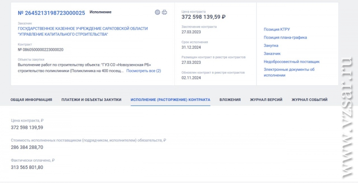Click contract number № 0860500000223000020
Screen dimensions: 358x184
coord(41,50)
